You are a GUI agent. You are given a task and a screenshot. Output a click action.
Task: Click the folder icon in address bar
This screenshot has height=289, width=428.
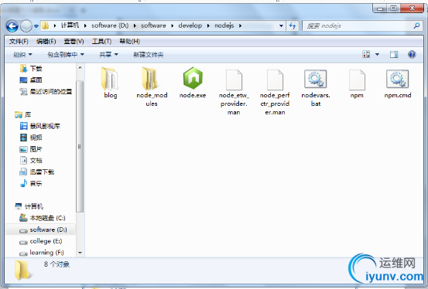tap(46, 25)
